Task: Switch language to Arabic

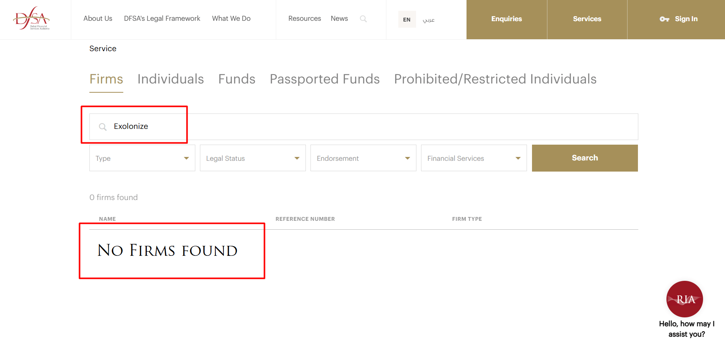Action: coord(428,20)
